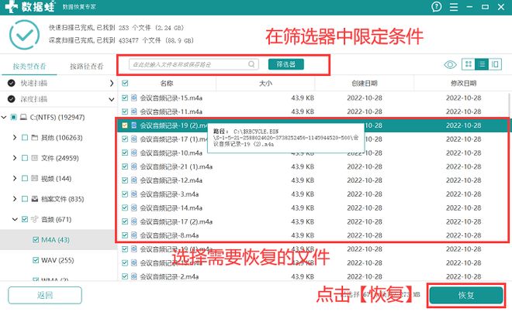
Task: Switch to 按路径查看 tab
Action: pos(86,66)
